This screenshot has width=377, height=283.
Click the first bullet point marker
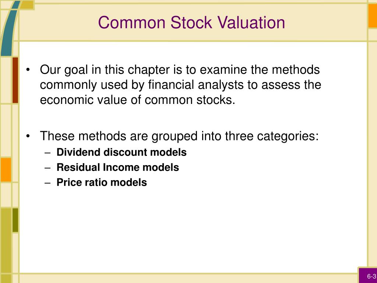click(x=28, y=70)
